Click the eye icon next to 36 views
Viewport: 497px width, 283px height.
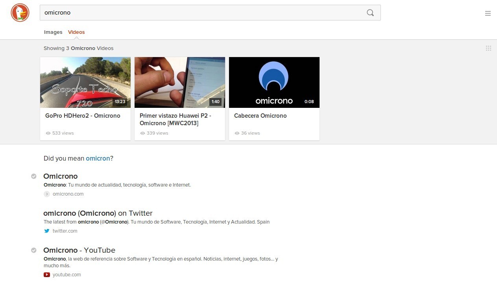click(237, 133)
